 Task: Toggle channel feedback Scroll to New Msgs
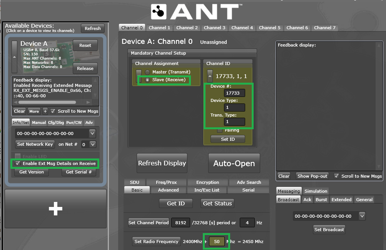point(336,176)
